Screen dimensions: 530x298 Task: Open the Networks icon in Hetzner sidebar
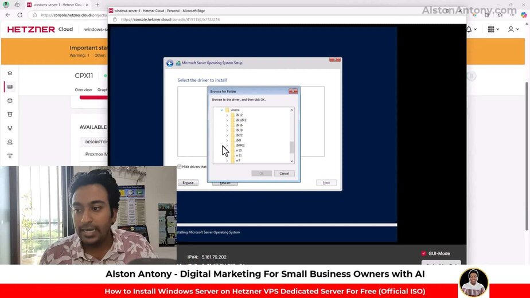[10, 128]
